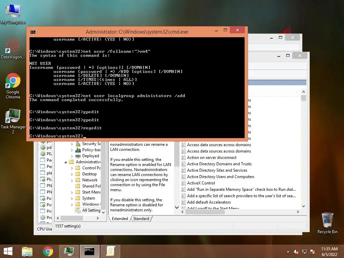Expand the Start Menu folder
The image size is (344, 258).
[72, 192]
